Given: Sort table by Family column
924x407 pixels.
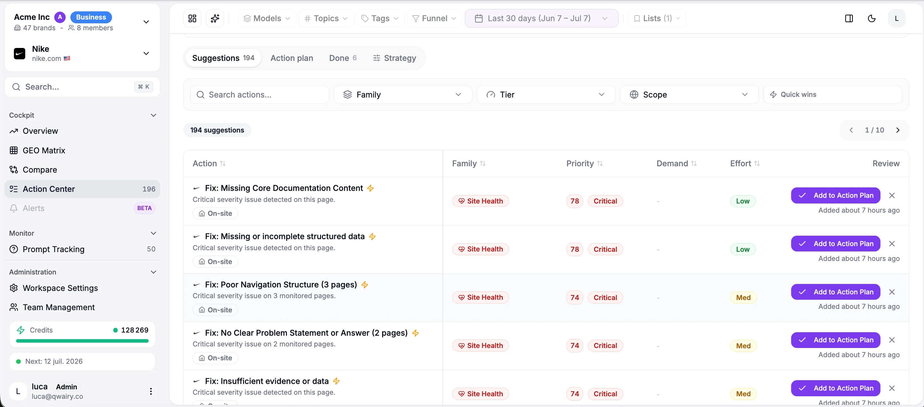Looking at the screenshot, I should (x=468, y=163).
